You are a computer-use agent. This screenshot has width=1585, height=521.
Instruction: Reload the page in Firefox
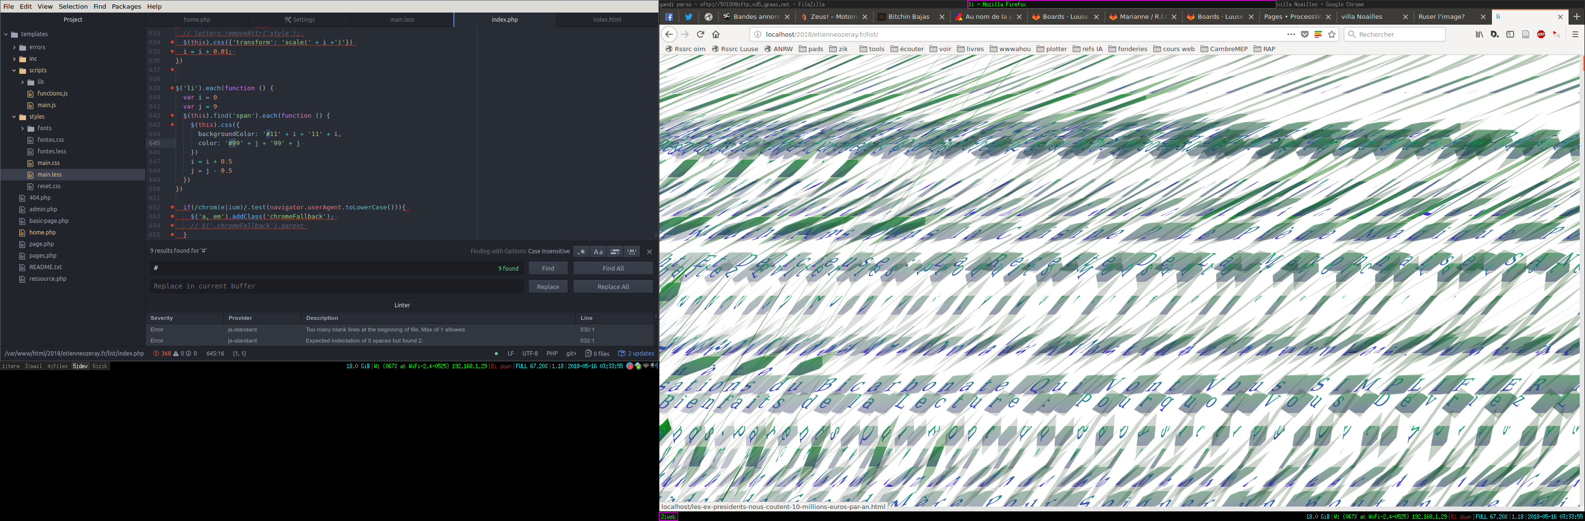point(700,34)
